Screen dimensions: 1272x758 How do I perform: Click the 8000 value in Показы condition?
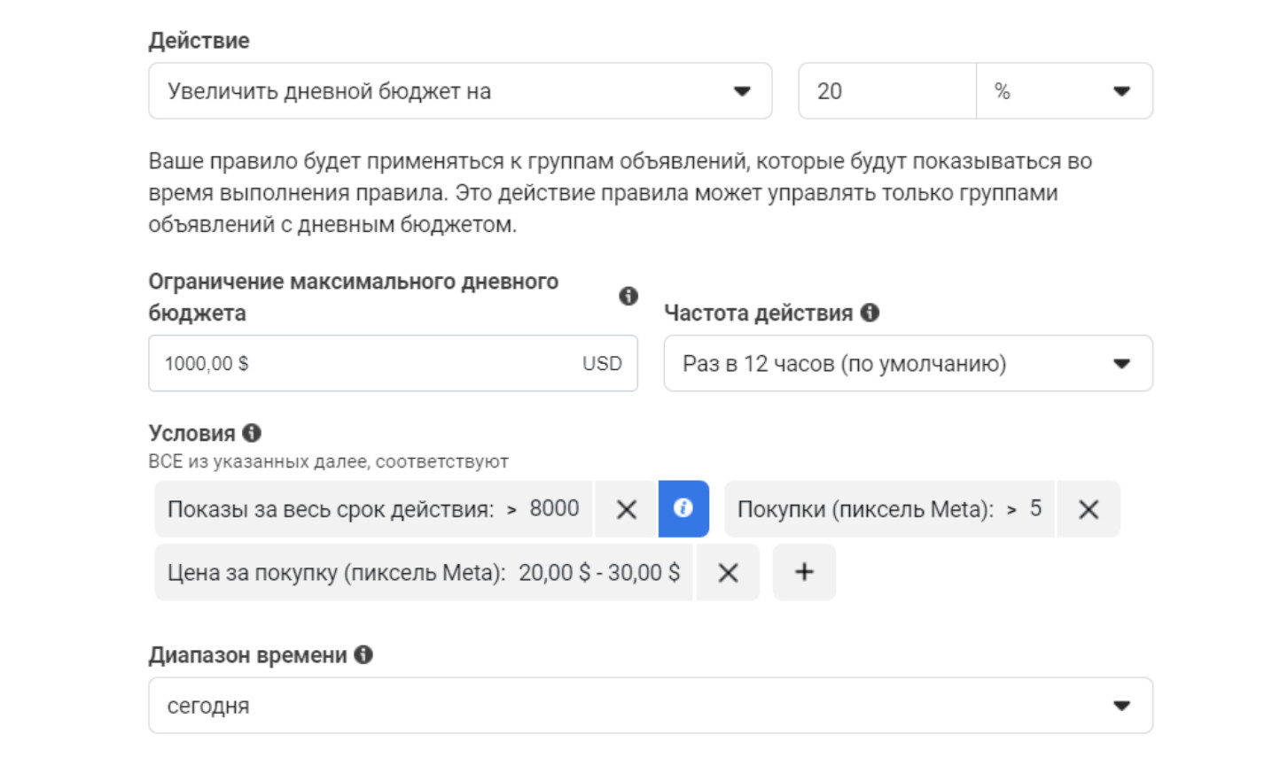554,509
